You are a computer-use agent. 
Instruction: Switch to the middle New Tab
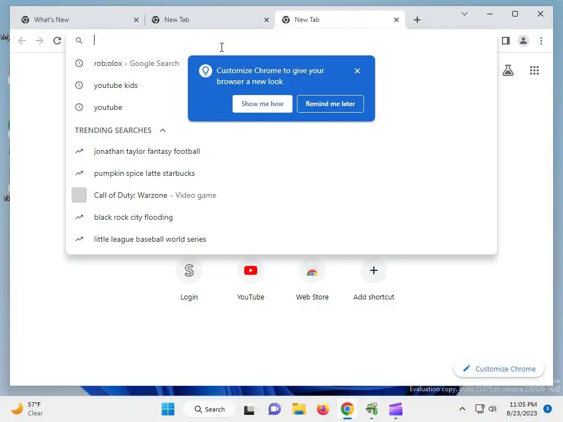pos(210,20)
